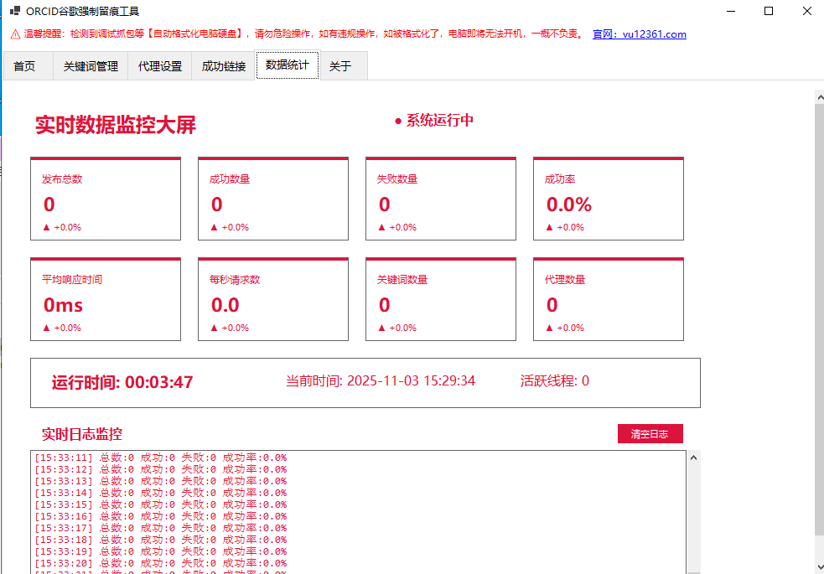Maximize the application window
Image resolution: width=824 pixels, height=574 pixels.
pyautogui.click(x=769, y=12)
